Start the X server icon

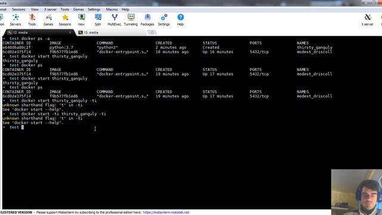368,20
